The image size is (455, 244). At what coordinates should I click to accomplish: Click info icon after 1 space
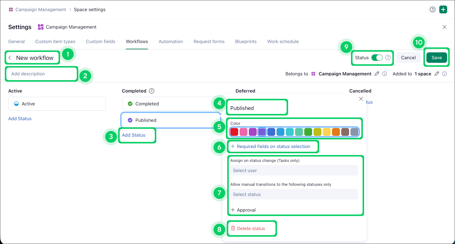(445, 74)
